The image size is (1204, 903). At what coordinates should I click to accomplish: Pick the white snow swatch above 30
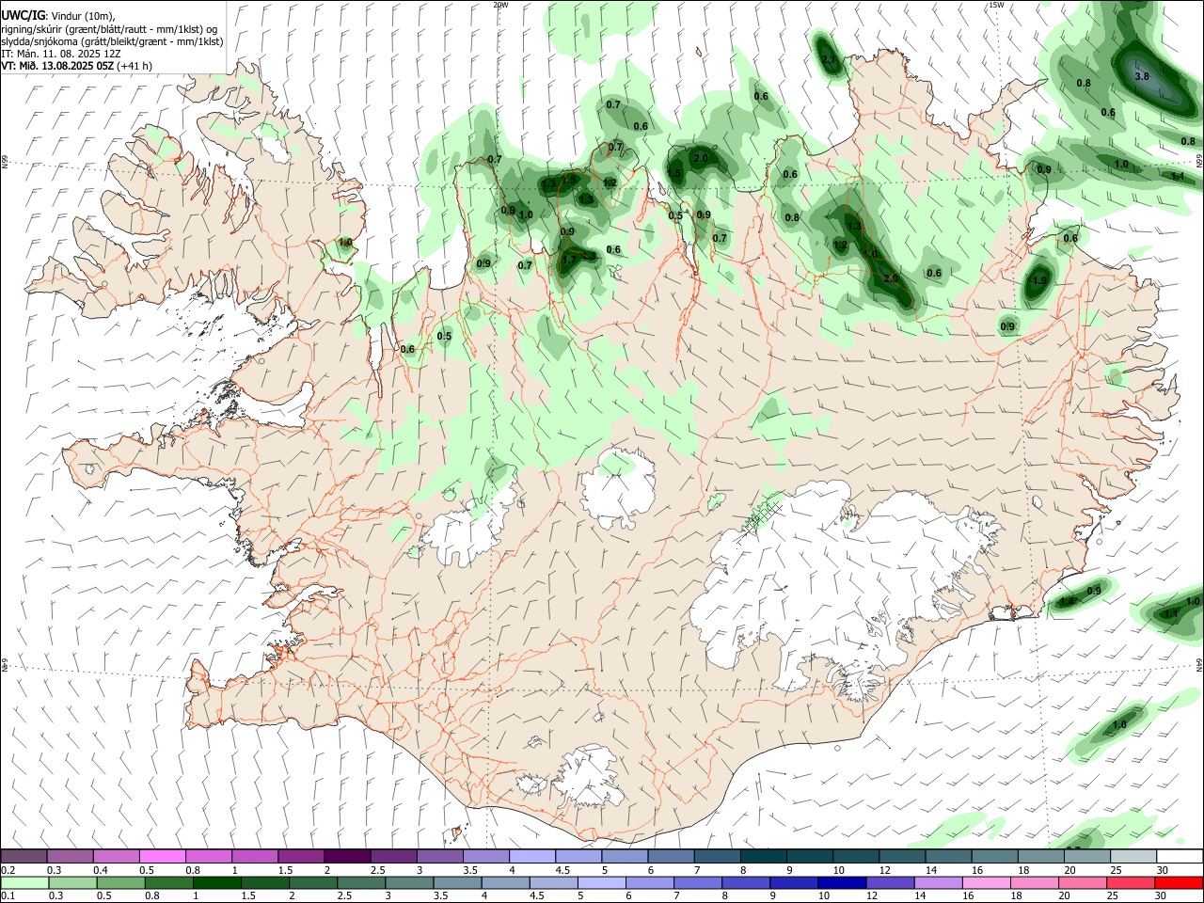[1179, 856]
